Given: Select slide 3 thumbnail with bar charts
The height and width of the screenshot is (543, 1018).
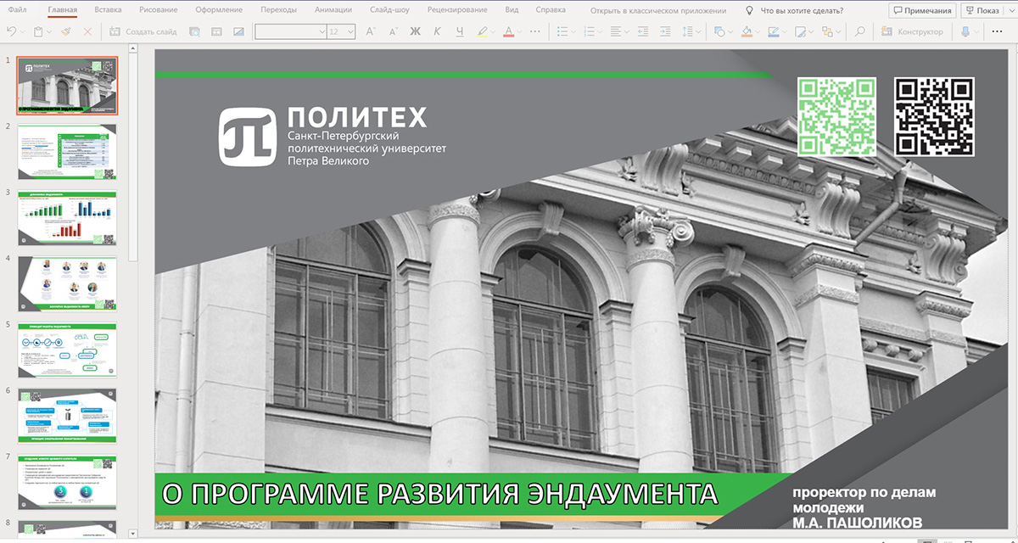Looking at the screenshot, I should pyautogui.click(x=68, y=218).
